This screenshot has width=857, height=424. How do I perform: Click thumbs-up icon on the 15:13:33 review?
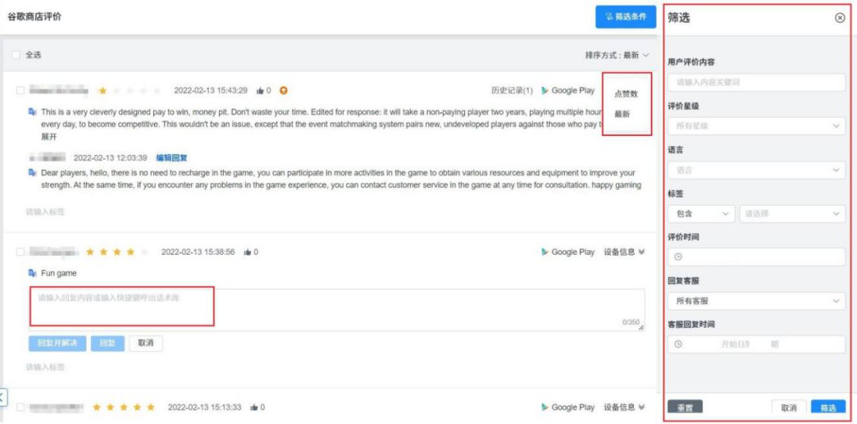click(254, 407)
